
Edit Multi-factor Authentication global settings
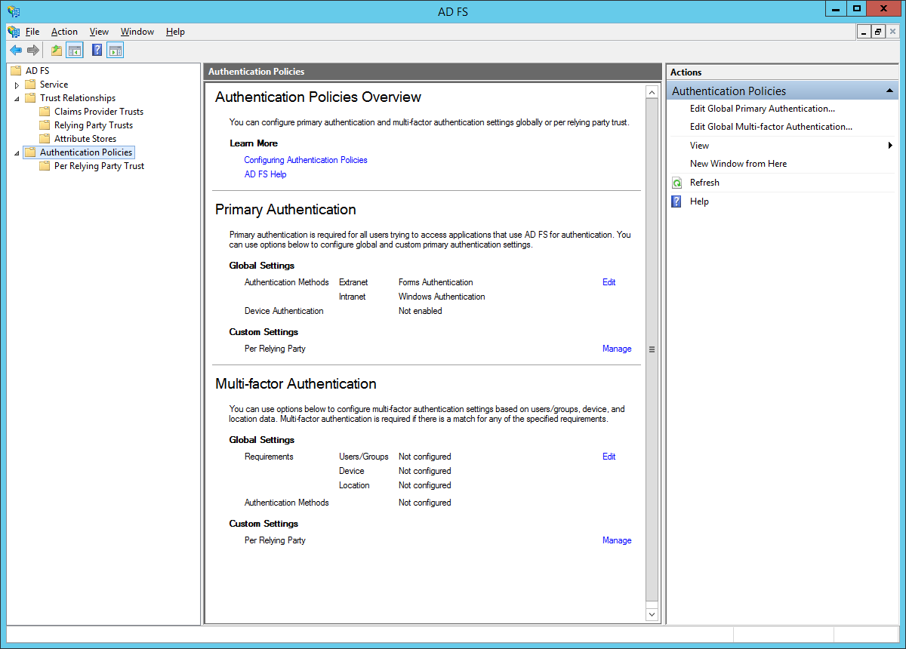(x=609, y=457)
